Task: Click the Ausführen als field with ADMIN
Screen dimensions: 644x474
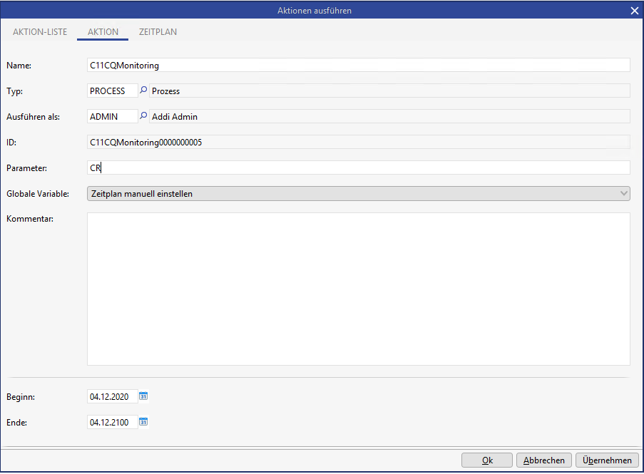Action: (x=111, y=117)
